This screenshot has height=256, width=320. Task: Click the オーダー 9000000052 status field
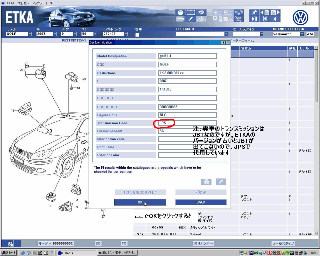(55, 243)
